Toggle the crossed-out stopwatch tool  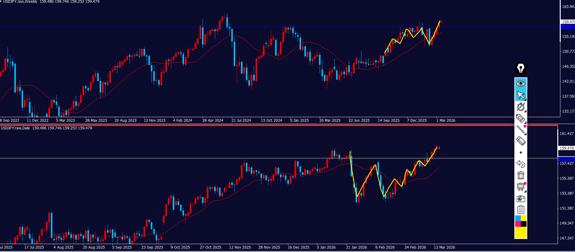(520, 107)
